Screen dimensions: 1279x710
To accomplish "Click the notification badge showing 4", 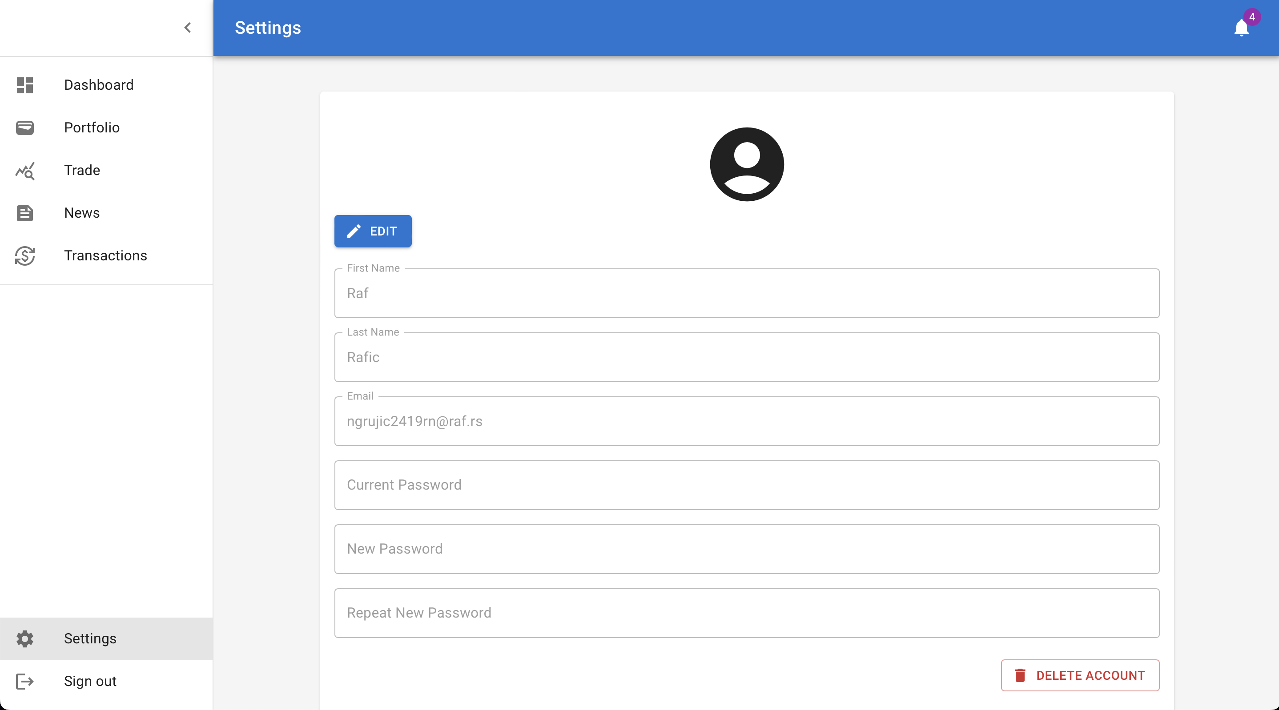I will (1252, 17).
